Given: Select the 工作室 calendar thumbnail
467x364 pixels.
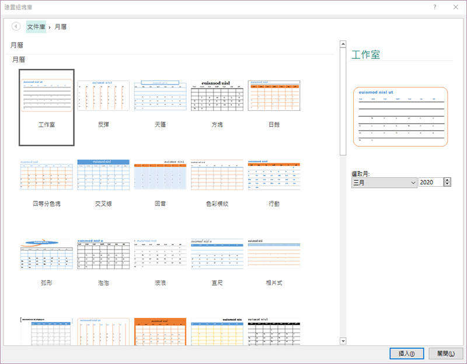Looking at the screenshot, I should coord(47,107).
